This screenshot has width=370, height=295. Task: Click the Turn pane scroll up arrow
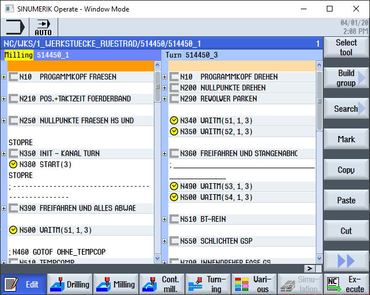pyautogui.click(x=319, y=65)
